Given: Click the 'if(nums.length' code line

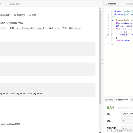Looking at the screenshot, I should [x=124, y=23].
